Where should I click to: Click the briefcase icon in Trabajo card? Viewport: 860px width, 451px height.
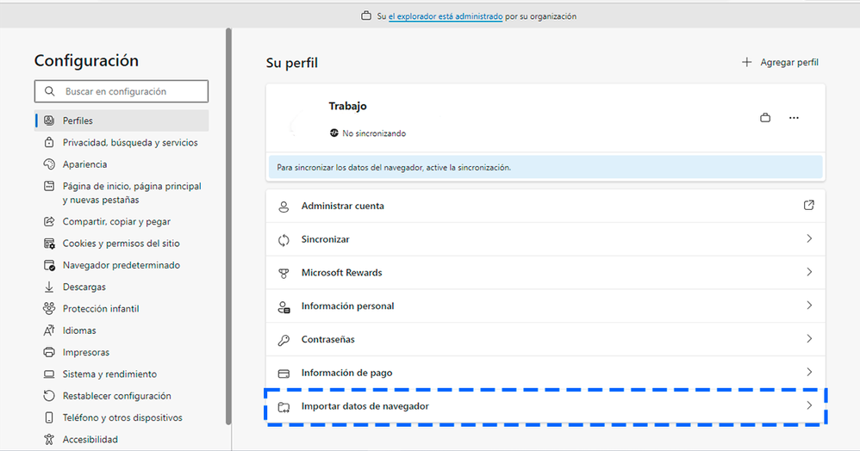765,118
